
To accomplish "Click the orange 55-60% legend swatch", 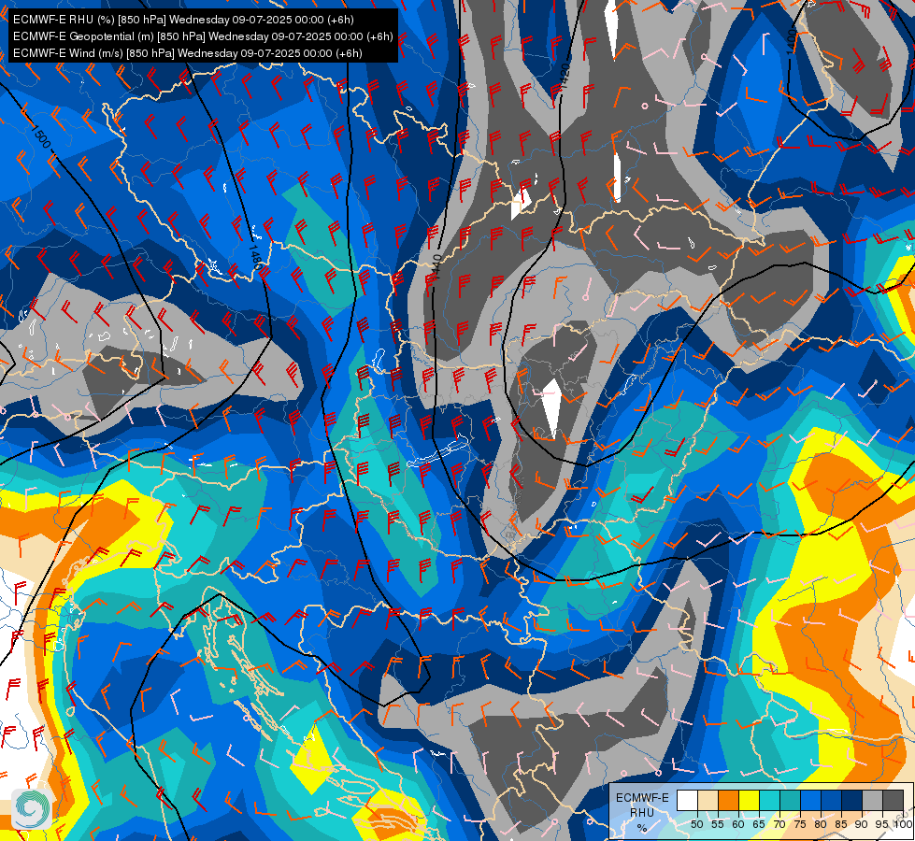I will [x=729, y=800].
